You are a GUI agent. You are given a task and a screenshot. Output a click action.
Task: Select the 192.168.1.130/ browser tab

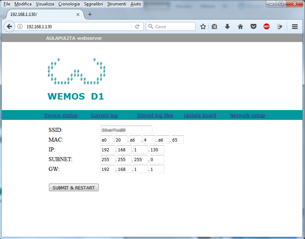coord(45,14)
